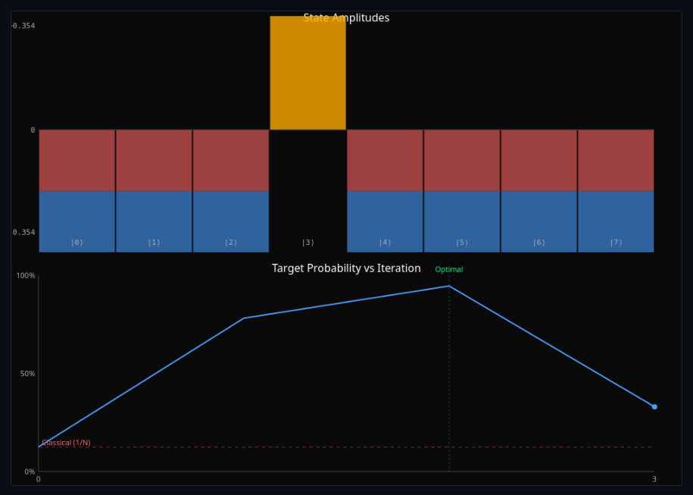Screen dimensions: 693x495
Task: Select the Target Probability vs Iteration title
Action: (346, 268)
